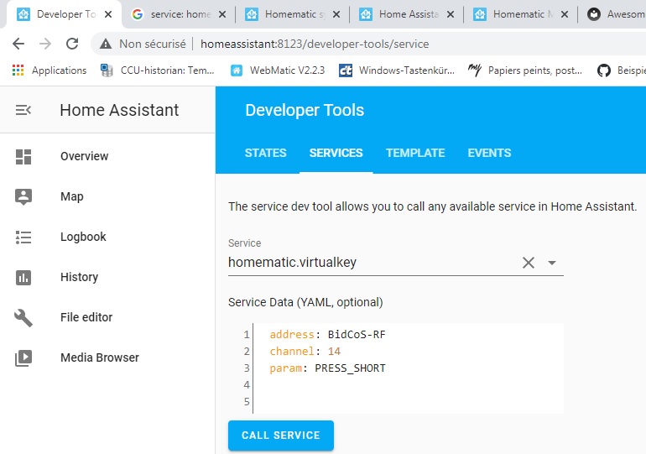Open the Windows-Tastenkür... bookmark
The width and height of the screenshot is (646, 454).
[x=397, y=70]
